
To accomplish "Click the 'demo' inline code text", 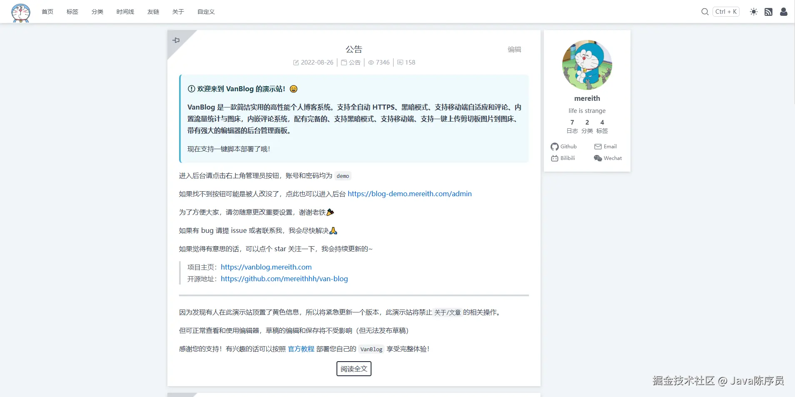I will [x=343, y=176].
